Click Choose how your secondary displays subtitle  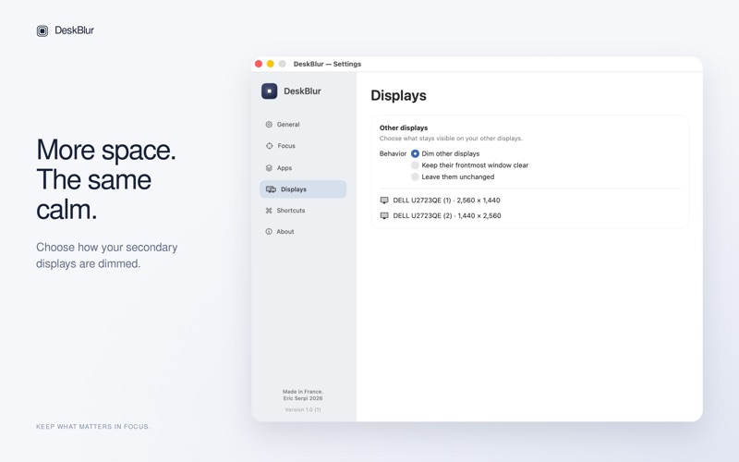pos(107,256)
